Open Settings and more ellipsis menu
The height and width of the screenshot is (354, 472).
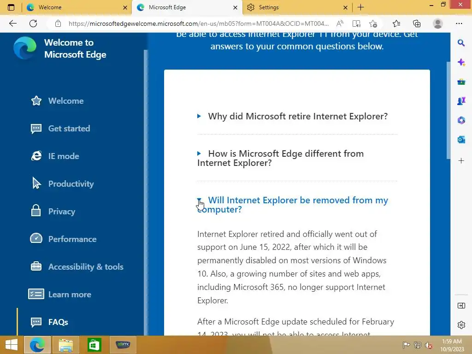[x=459, y=24]
